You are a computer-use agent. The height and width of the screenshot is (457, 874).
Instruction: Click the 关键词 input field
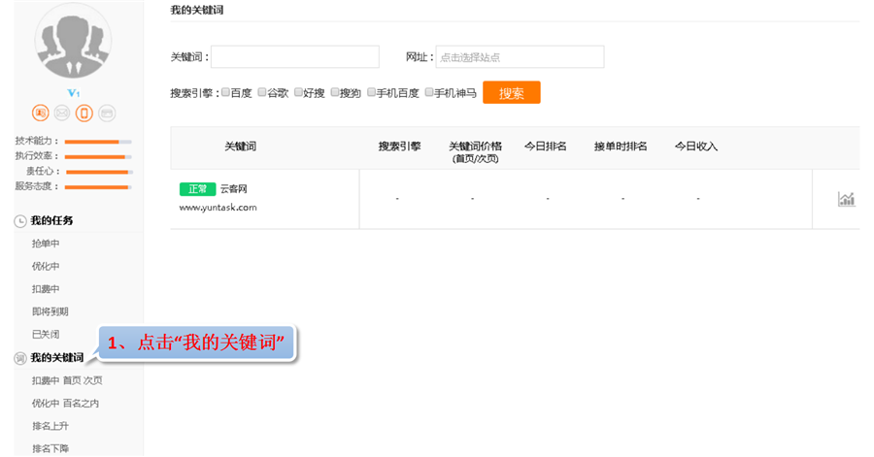click(x=295, y=57)
